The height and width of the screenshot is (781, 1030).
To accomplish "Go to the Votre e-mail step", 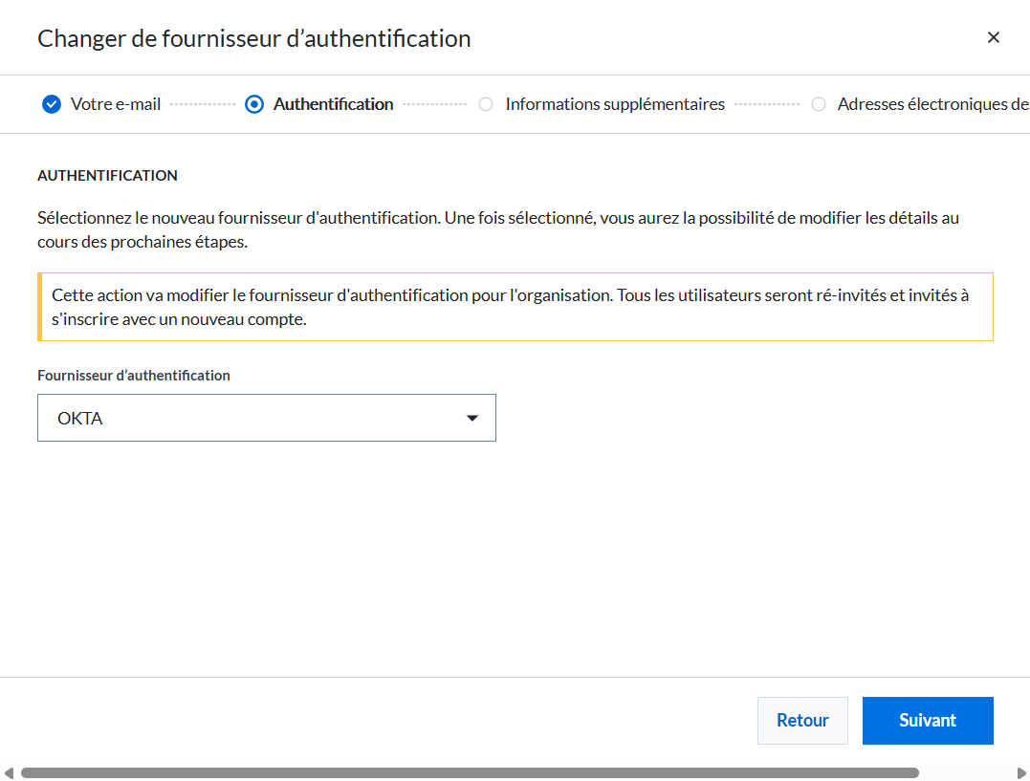I will pos(116,104).
